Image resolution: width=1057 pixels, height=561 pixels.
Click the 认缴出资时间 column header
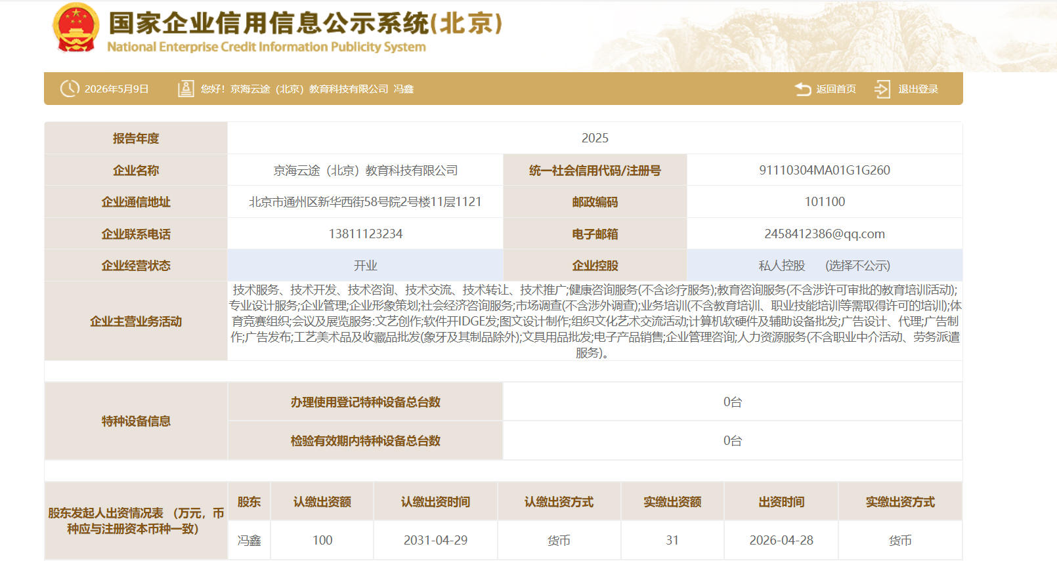click(435, 502)
